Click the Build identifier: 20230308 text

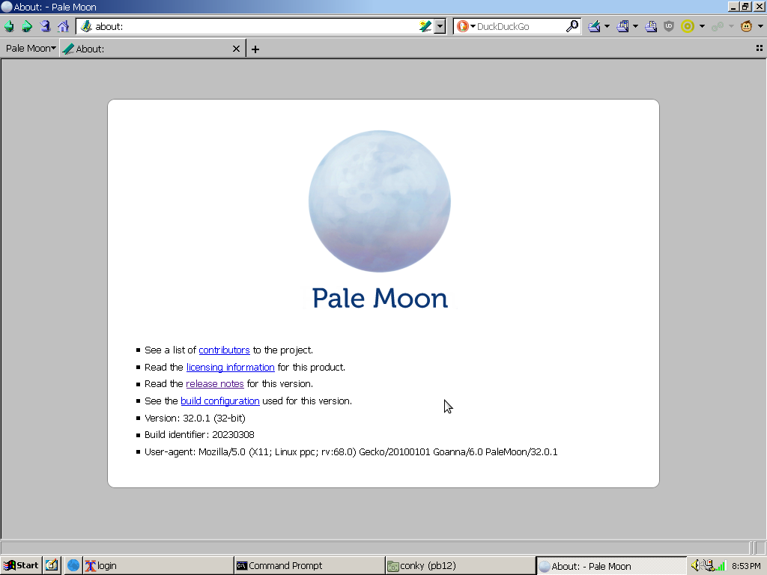[x=199, y=435]
